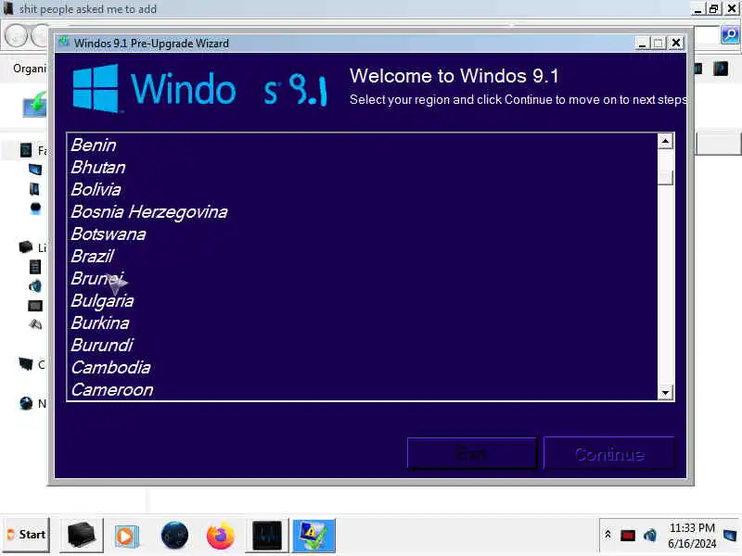Open the volume tray icon
The image size is (742, 556).
[650, 536]
